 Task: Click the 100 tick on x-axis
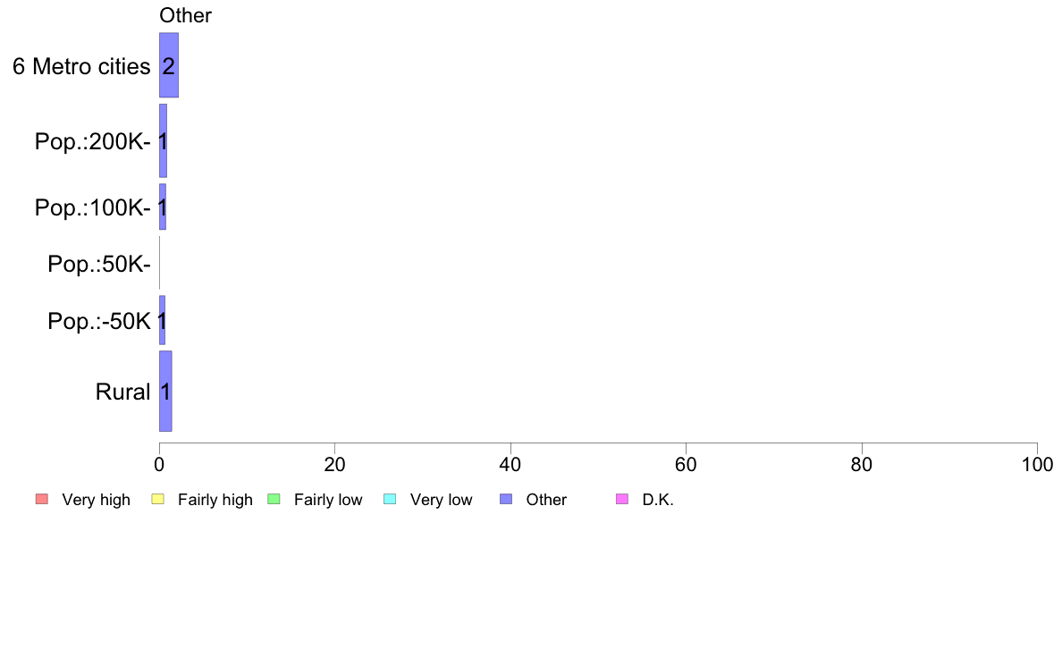coord(1037,464)
